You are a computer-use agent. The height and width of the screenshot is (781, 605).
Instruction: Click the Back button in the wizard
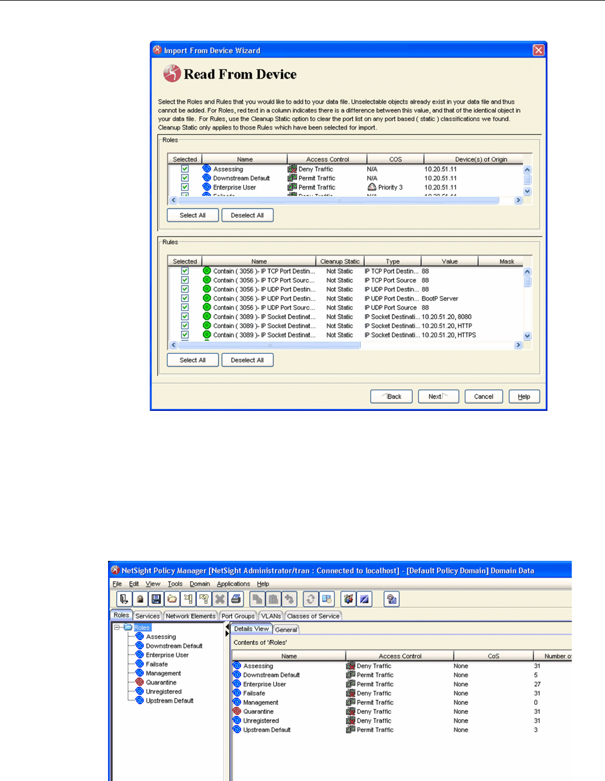pyautogui.click(x=391, y=396)
